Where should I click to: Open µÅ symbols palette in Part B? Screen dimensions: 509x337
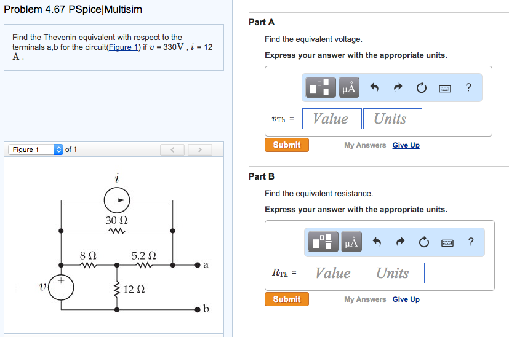coord(351,242)
